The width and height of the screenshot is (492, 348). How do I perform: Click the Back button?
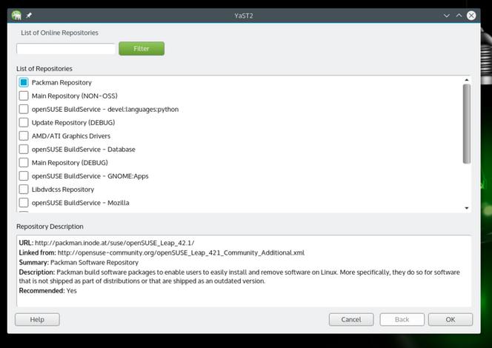[402, 319]
